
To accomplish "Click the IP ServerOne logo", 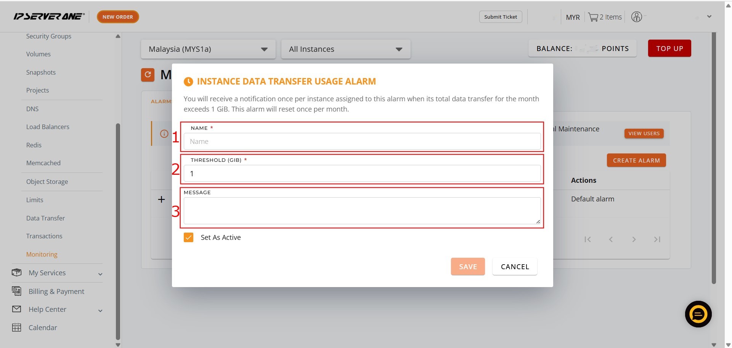I will click(x=49, y=16).
